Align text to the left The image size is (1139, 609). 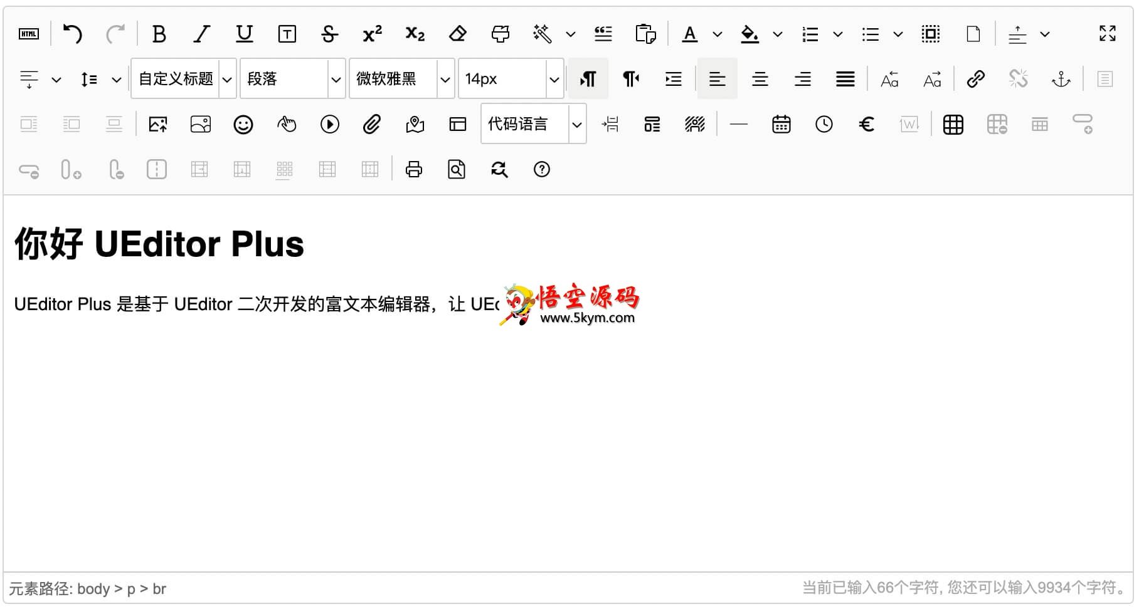[x=718, y=79]
